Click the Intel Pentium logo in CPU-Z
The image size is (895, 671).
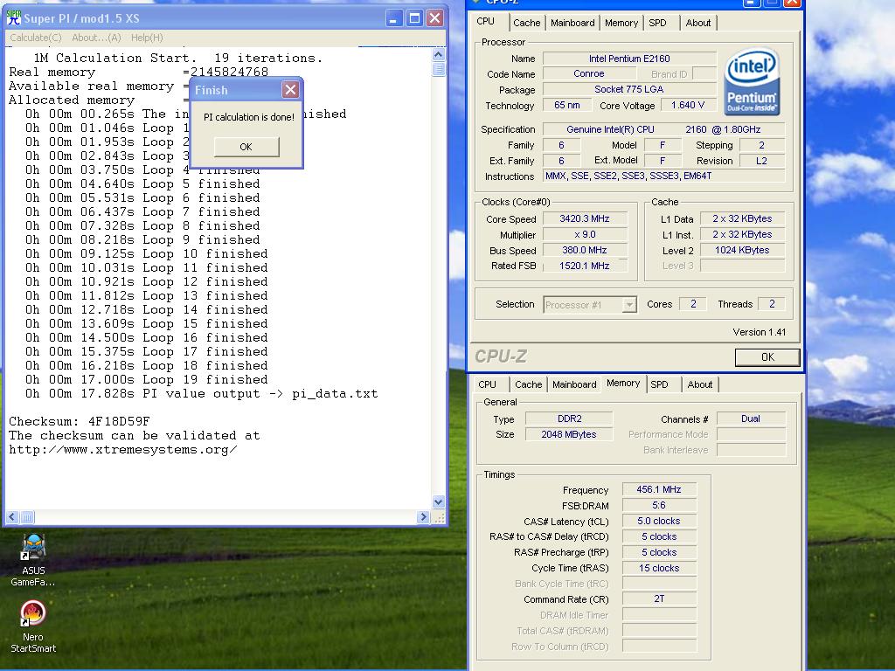click(x=752, y=81)
